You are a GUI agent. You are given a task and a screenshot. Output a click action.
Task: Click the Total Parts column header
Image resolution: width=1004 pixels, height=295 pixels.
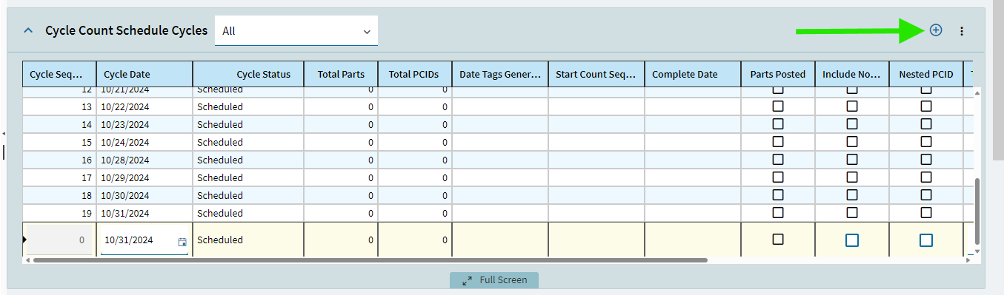(341, 74)
